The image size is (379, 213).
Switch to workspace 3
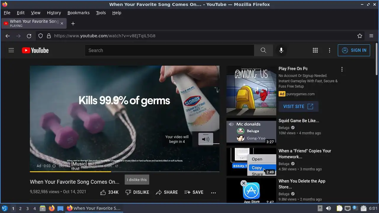(x=27, y=209)
